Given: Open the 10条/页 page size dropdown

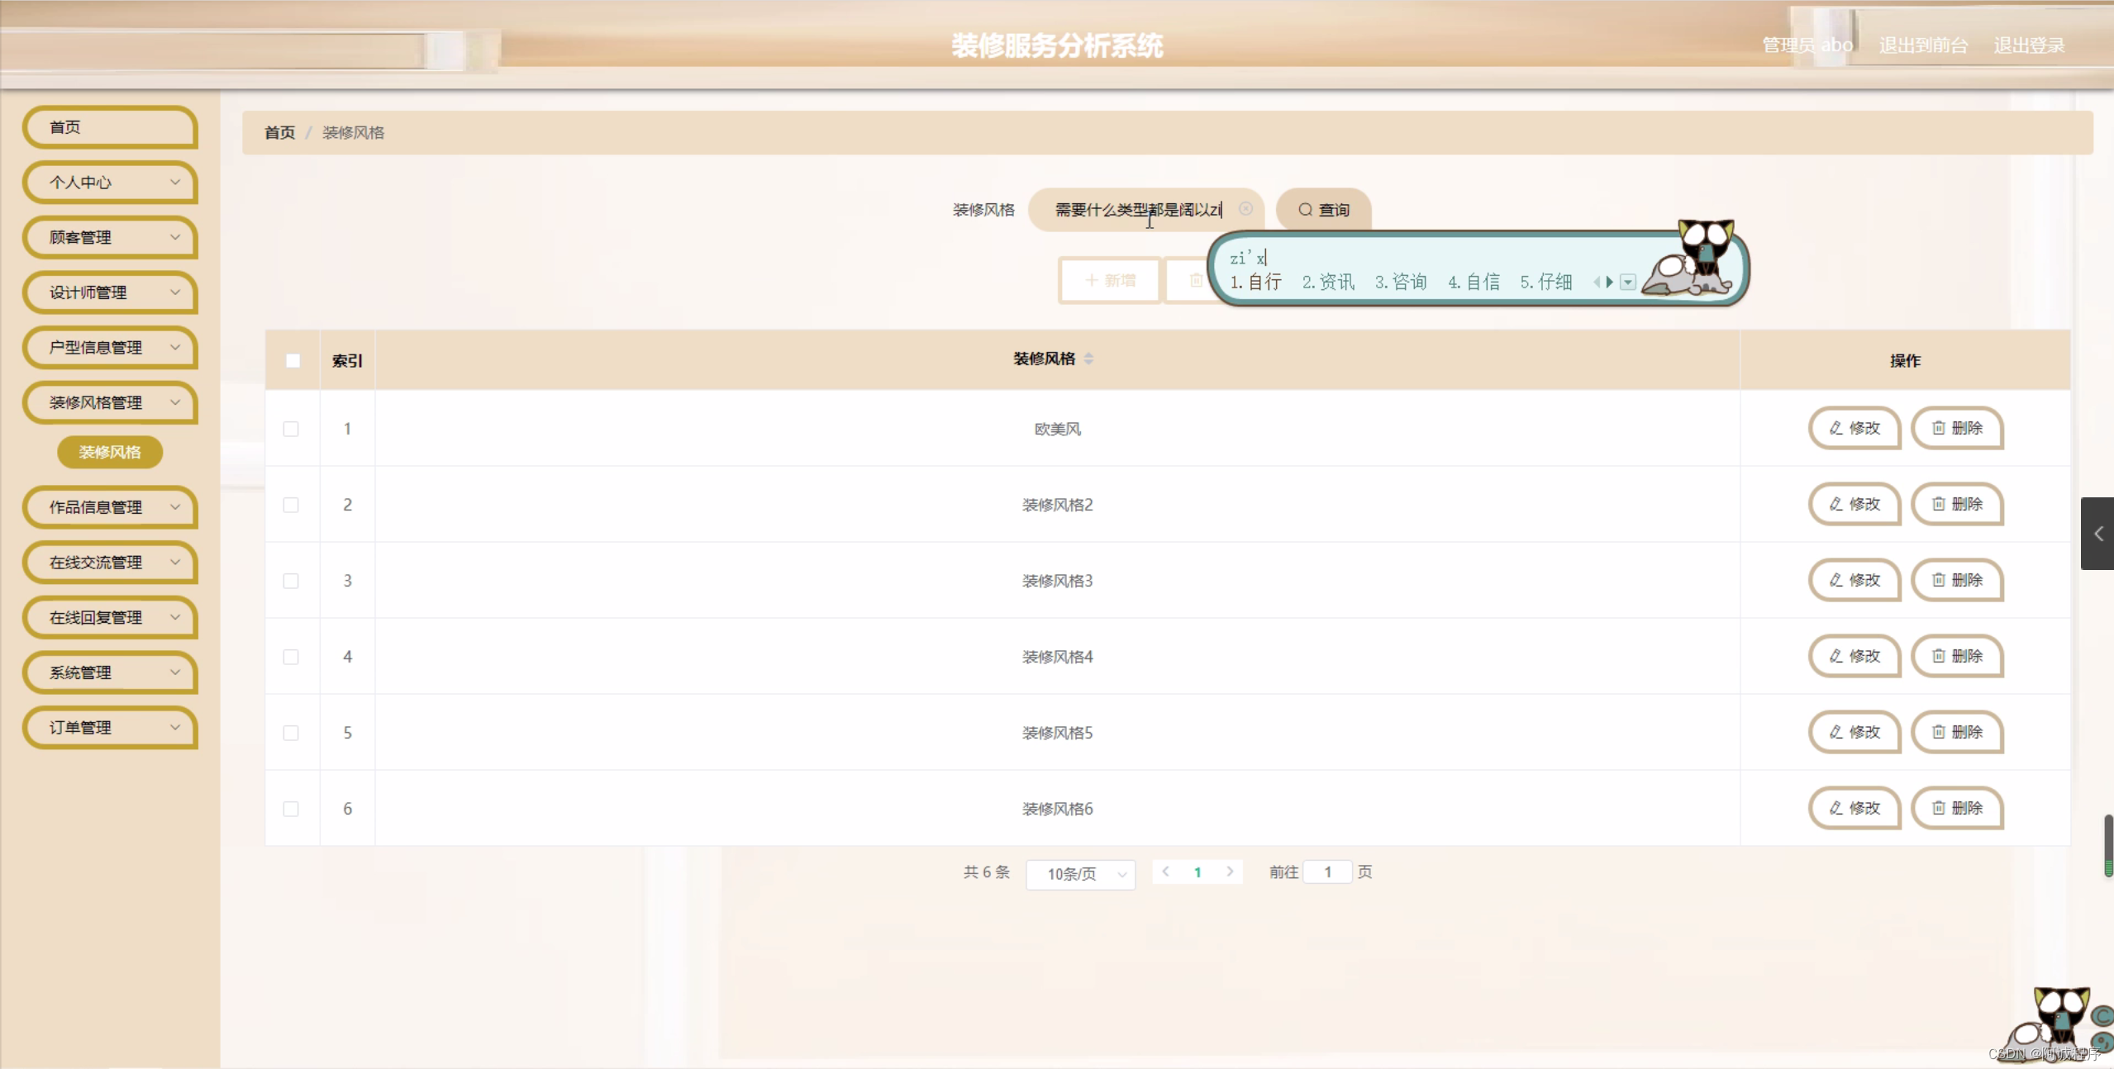Looking at the screenshot, I should coord(1079,873).
